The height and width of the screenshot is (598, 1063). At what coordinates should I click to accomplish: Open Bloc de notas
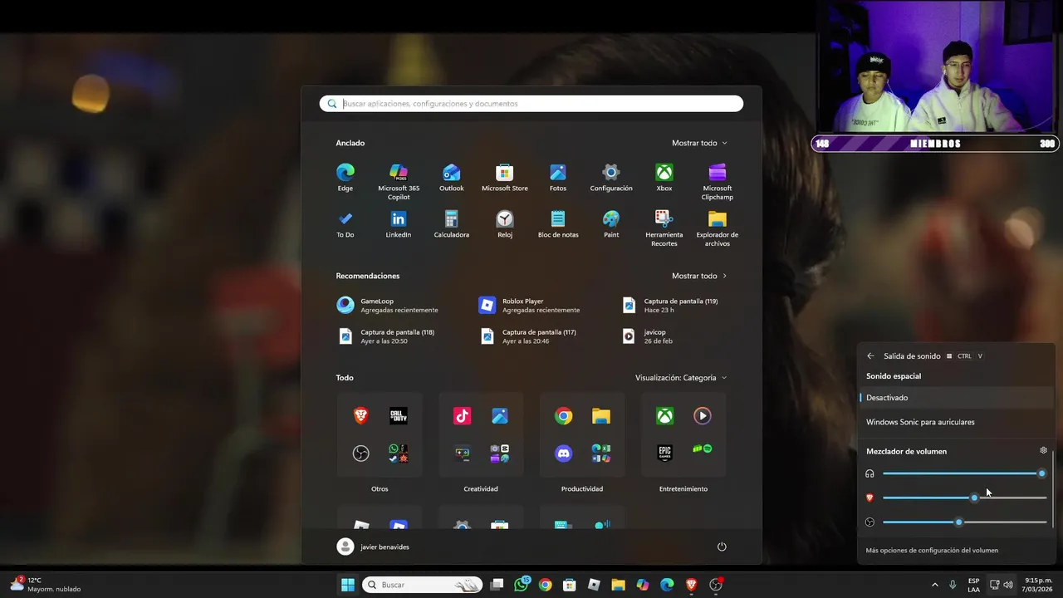[558, 223]
